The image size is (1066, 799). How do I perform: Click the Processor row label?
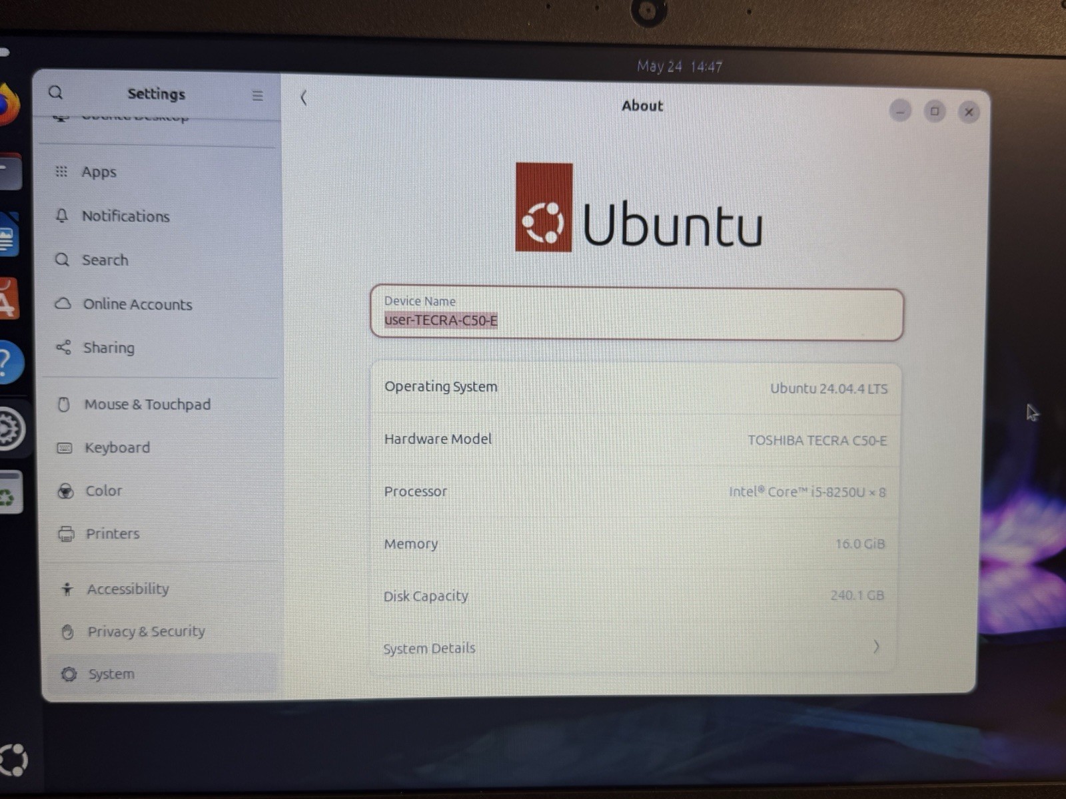pyautogui.click(x=415, y=491)
